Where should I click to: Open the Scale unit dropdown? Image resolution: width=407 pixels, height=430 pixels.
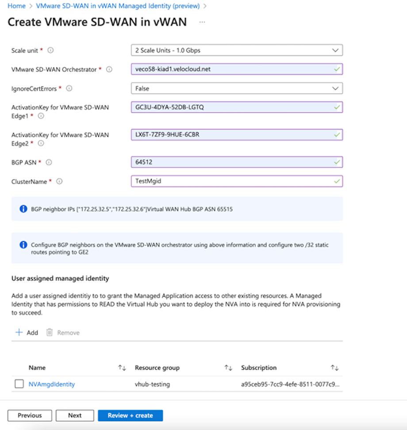[x=335, y=50]
